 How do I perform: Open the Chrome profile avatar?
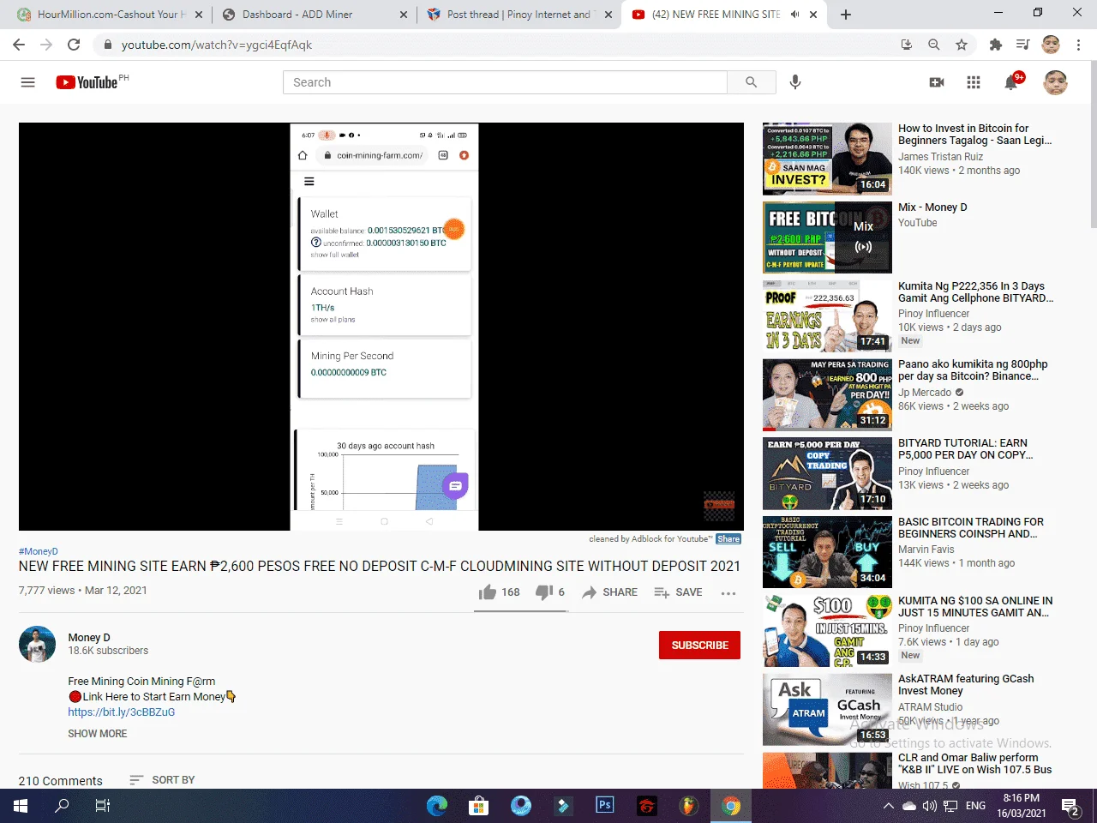[x=1051, y=45]
